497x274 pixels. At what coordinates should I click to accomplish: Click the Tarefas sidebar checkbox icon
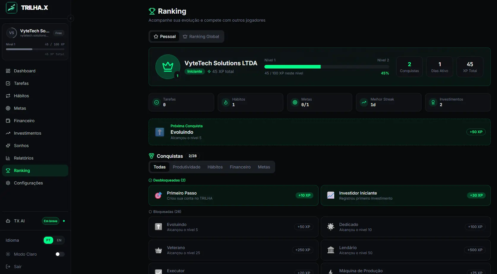click(x=8, y=83)
